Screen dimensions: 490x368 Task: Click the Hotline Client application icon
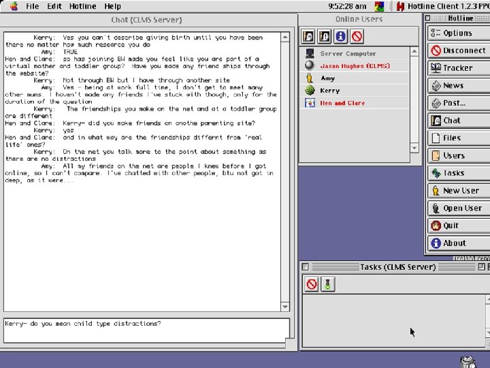400,6
